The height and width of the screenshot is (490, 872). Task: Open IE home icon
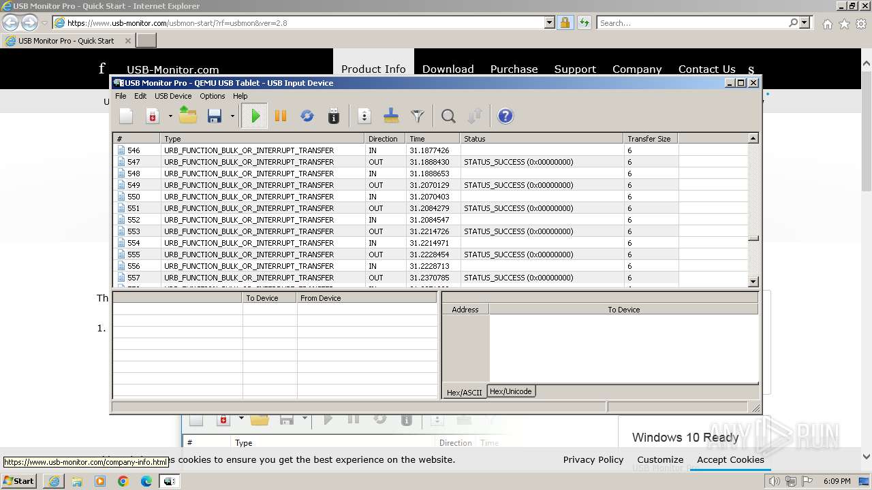827,24
